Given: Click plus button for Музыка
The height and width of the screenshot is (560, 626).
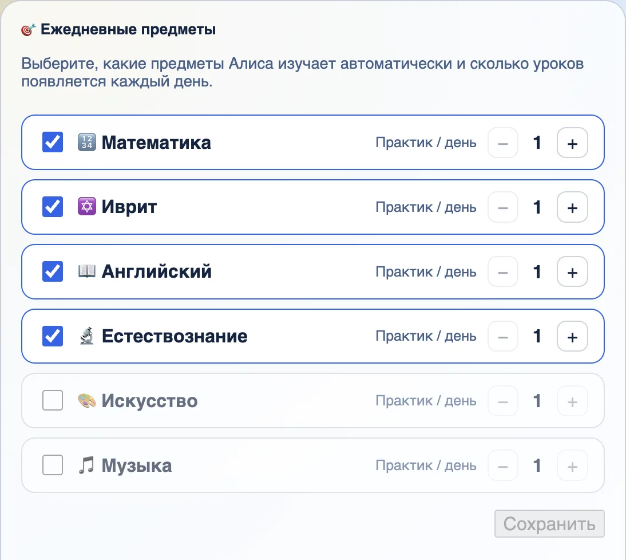Looking at the screenshot, I should 572,466.
